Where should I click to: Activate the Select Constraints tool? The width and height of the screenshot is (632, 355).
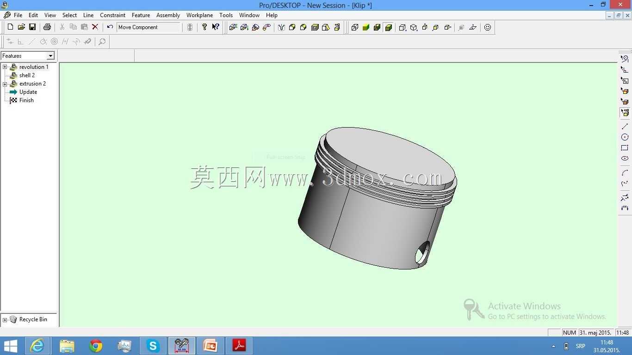(x=625, y=69)
